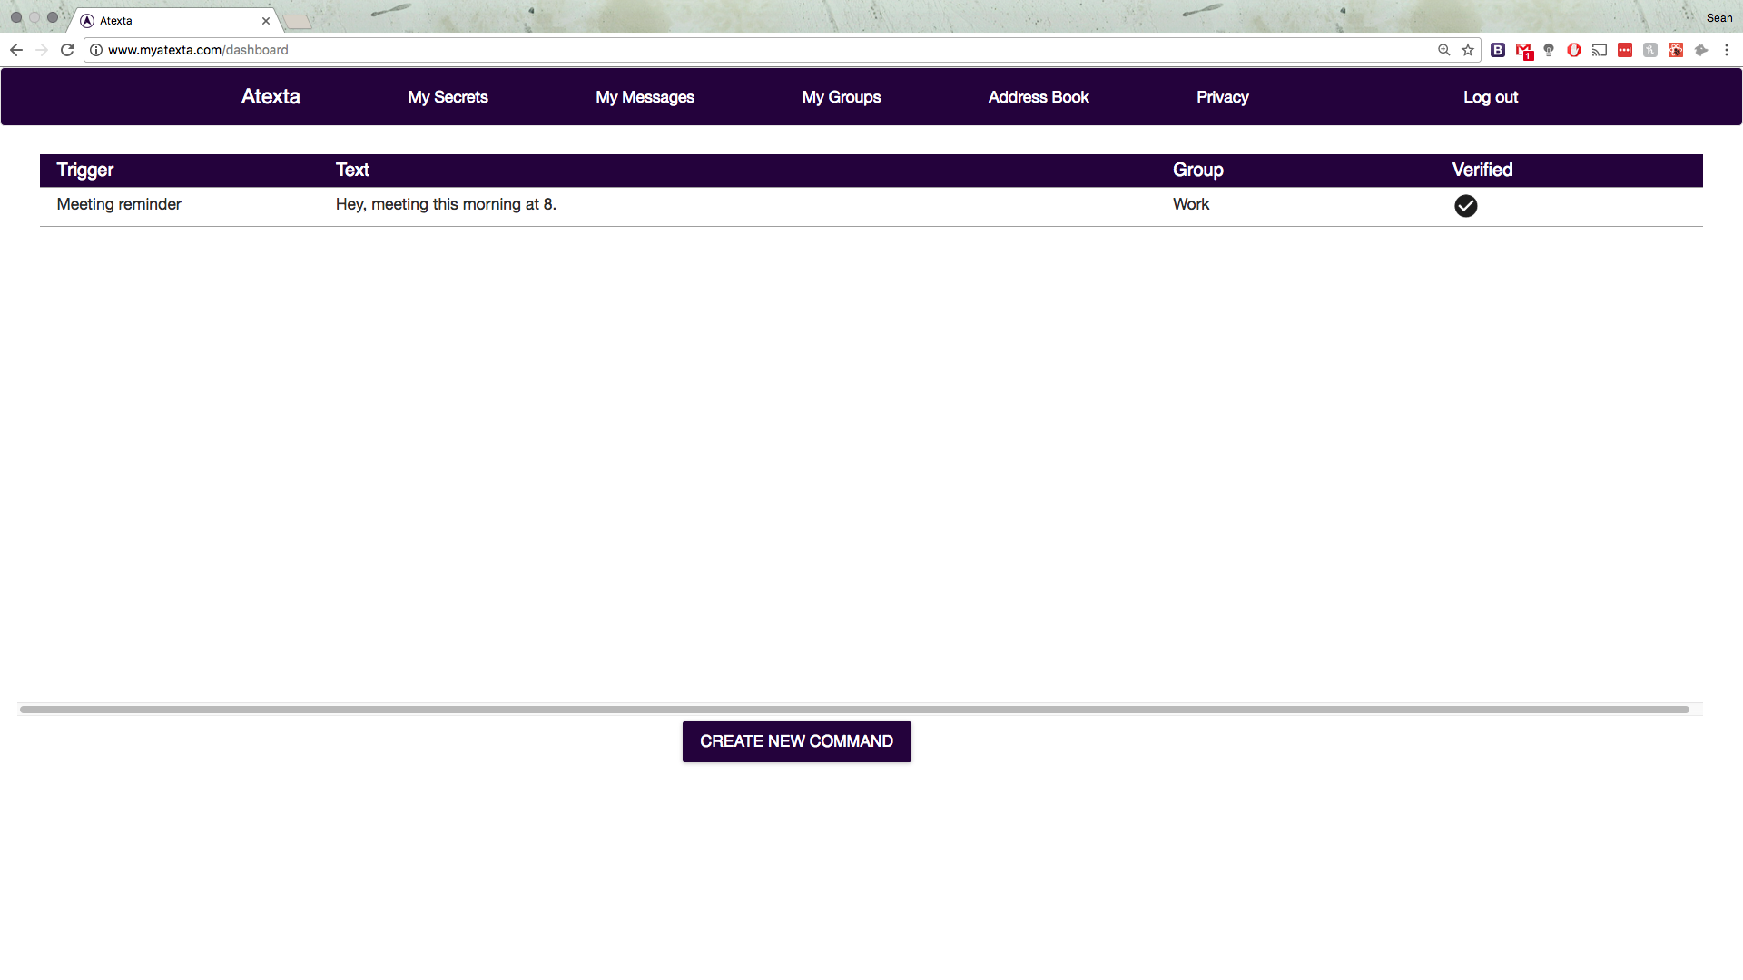Viewport: 1743px width, 980px height.
Task: Click the verified checkmark for Meeting reminder
Action: (1465, 206)
